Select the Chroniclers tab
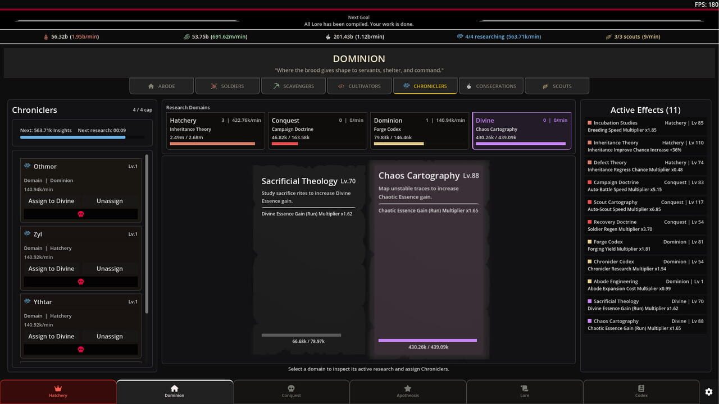This screenshot has height=404, width=719. (425, 86)
